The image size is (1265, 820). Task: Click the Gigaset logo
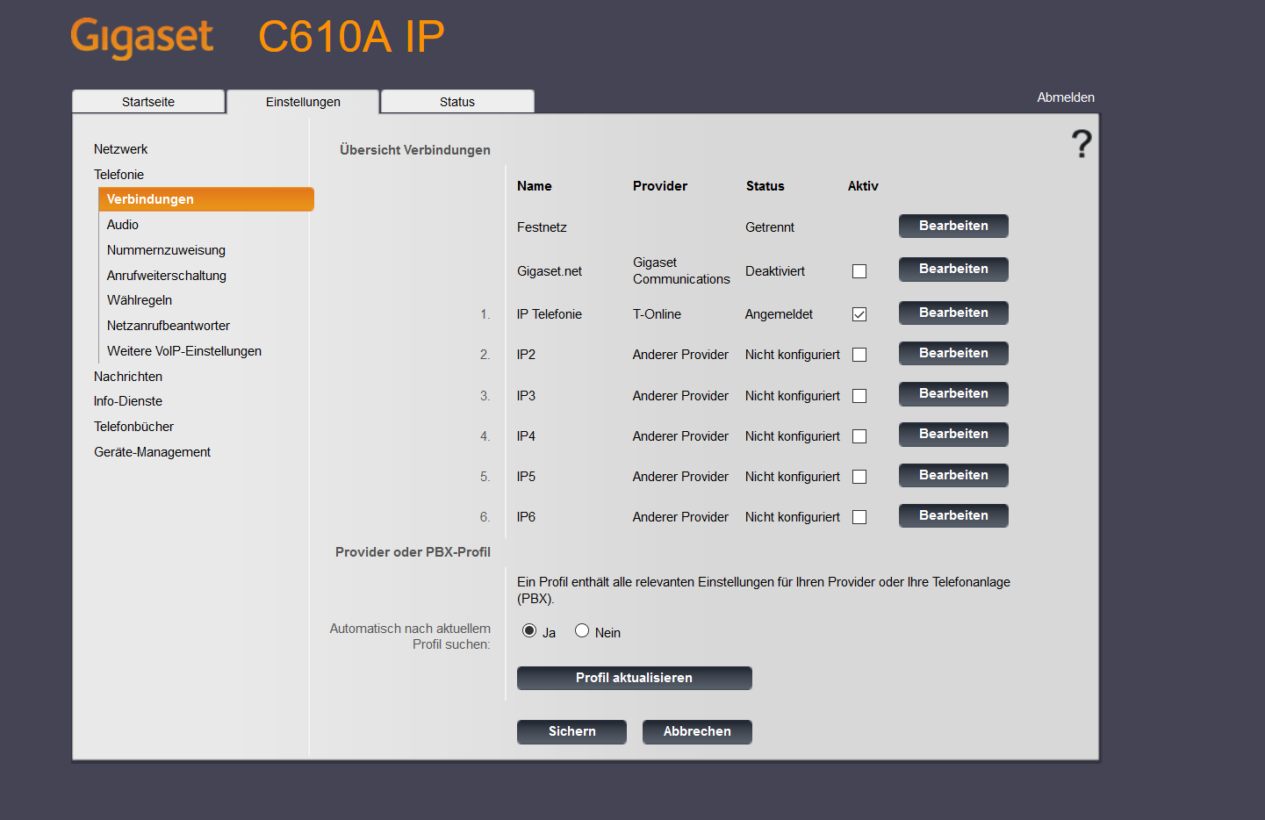click(142, 38)
